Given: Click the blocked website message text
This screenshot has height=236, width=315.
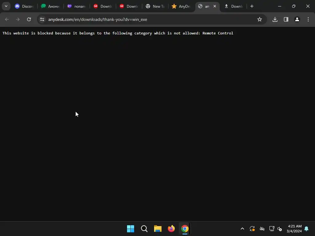Looking at the screenshot, I should pos(118,33).
